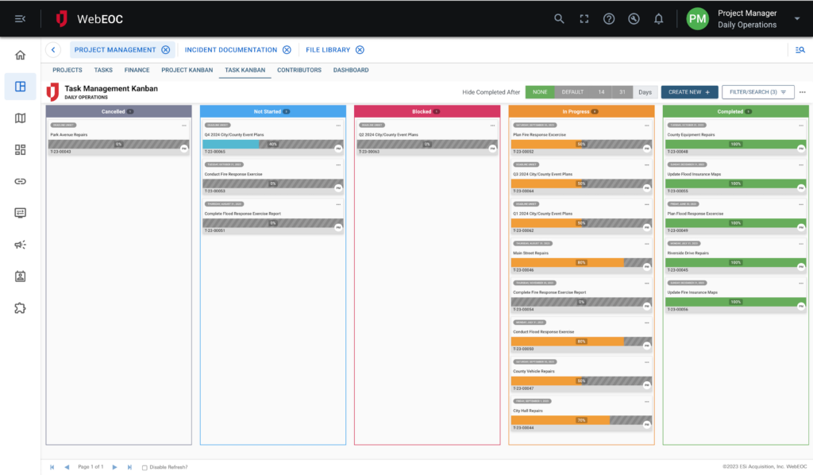Select the Kanban boards icon in sidebar
This screenshot has width=813, height=475.
pos(20,87)
